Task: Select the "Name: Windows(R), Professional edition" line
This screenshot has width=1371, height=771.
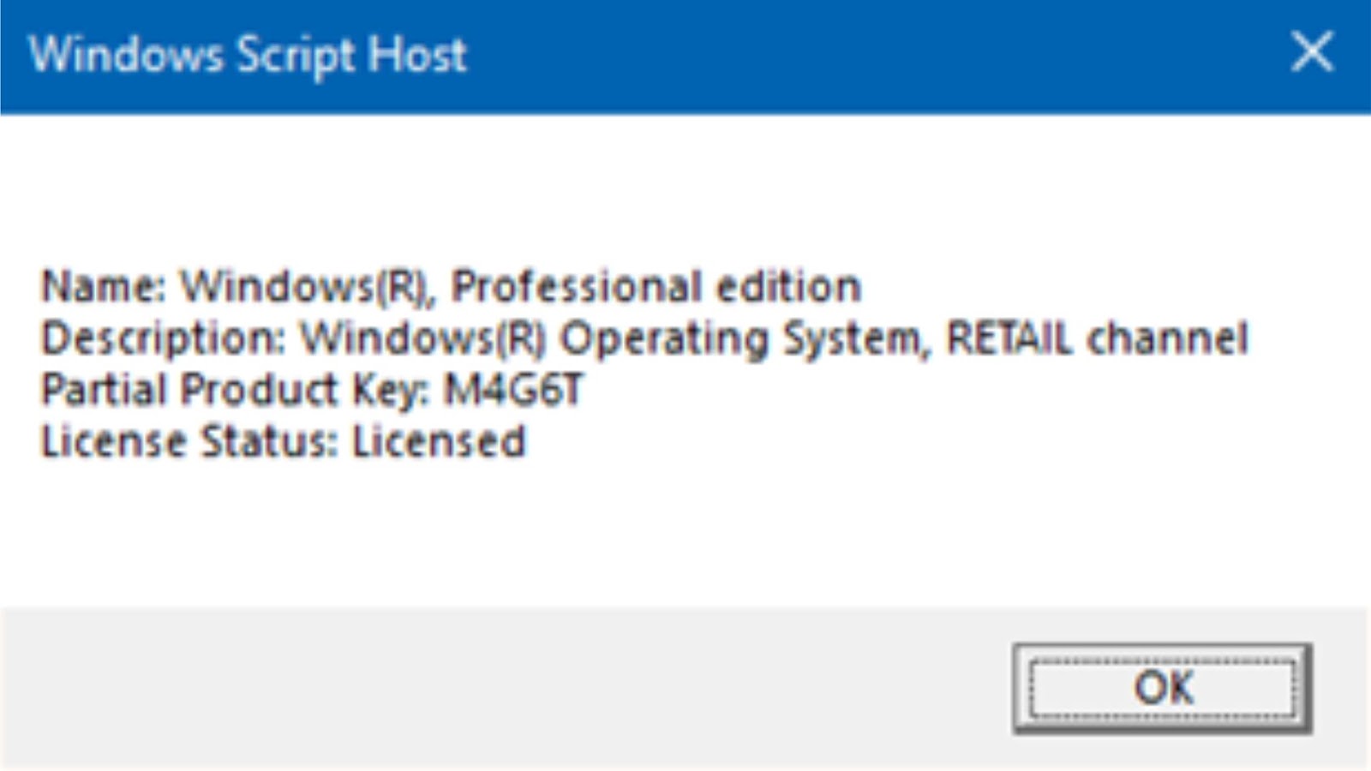Action: point(451,286)
